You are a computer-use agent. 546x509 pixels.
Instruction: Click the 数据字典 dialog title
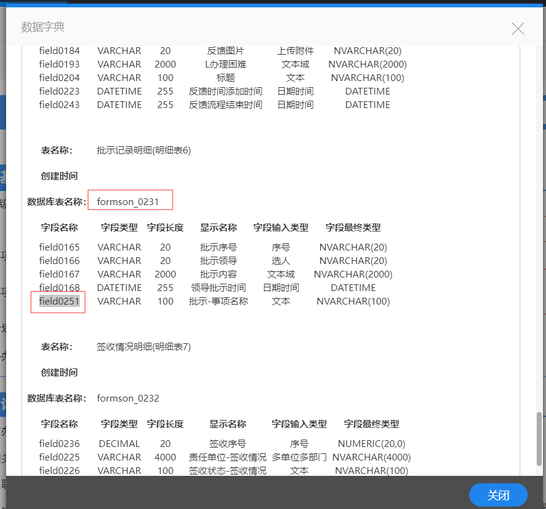43,27
